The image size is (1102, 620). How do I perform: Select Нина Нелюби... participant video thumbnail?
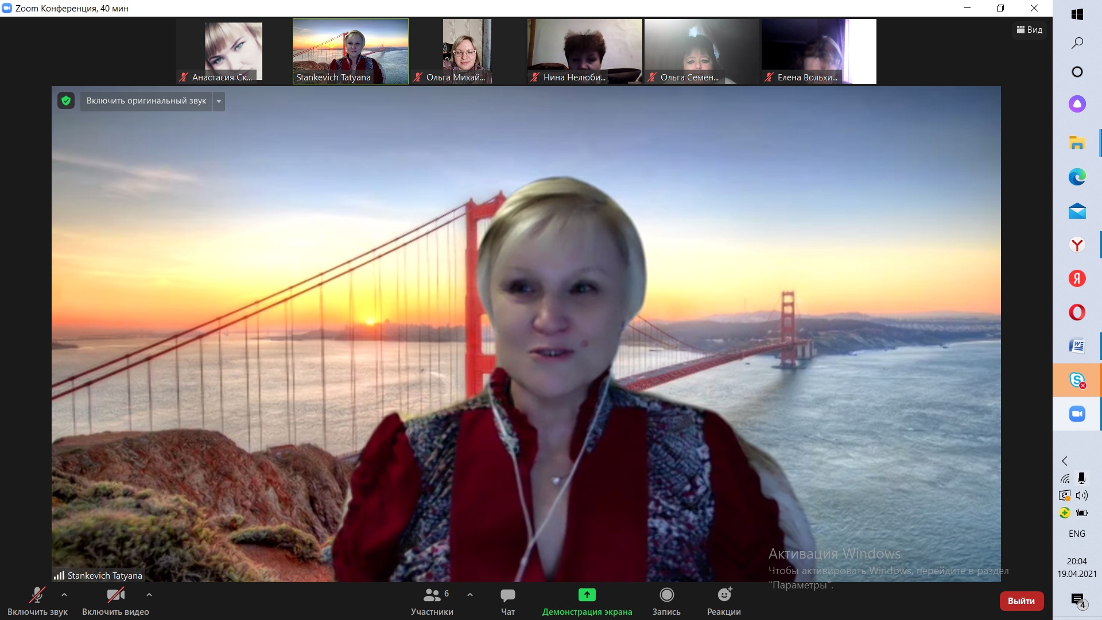(584, 52)
